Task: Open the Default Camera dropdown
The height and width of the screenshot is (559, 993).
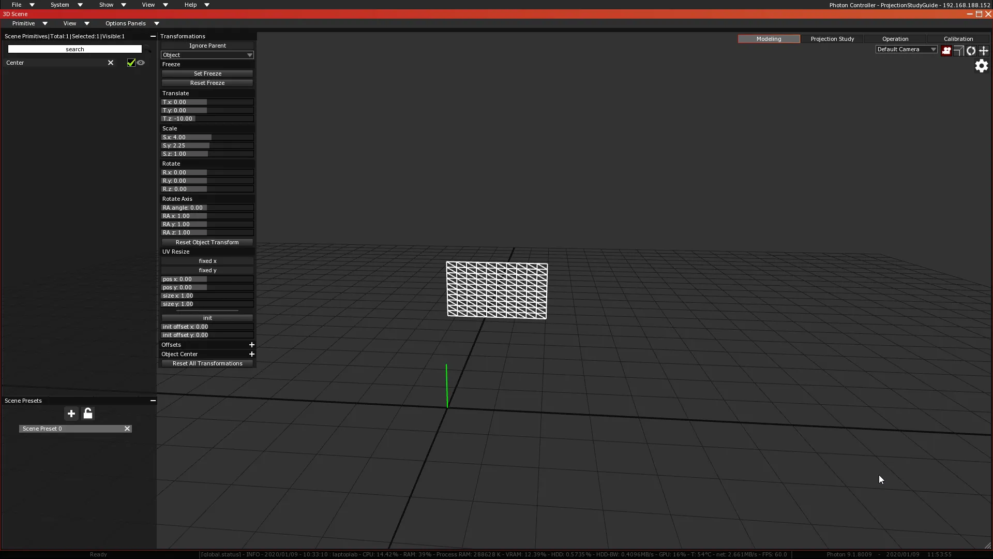Action: coord(906,49)
